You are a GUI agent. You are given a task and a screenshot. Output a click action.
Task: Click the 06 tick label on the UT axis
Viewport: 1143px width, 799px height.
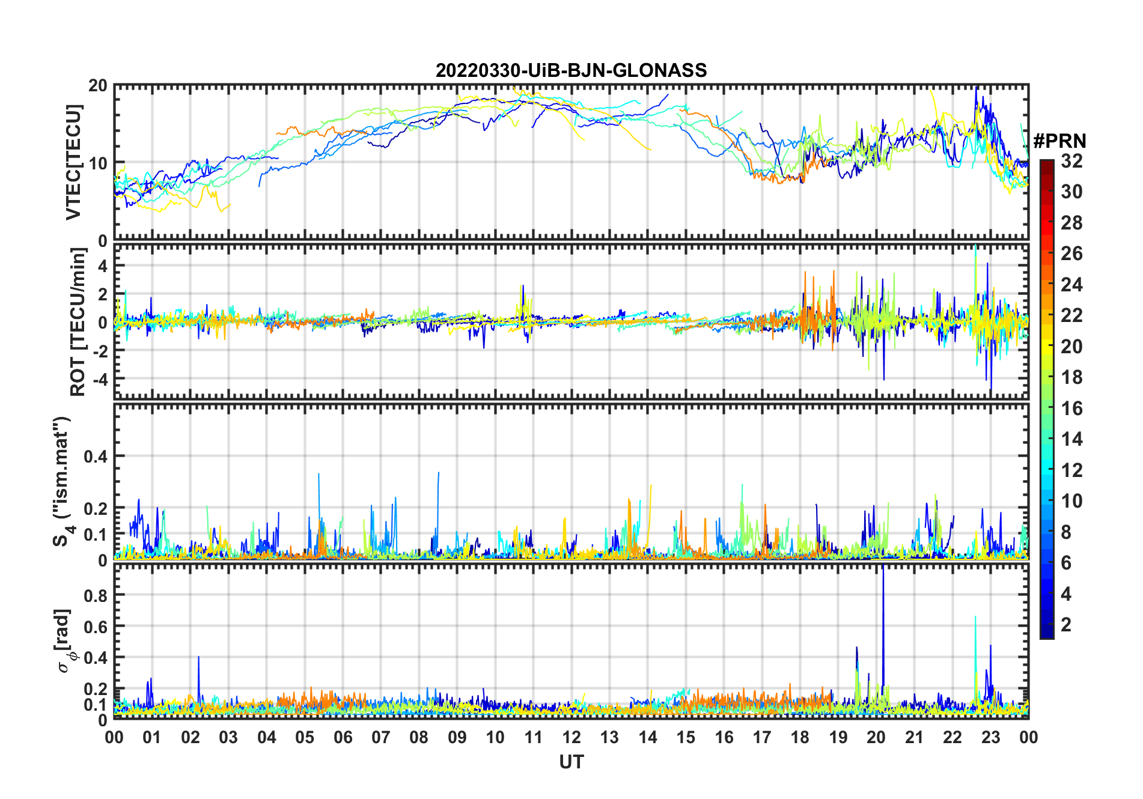click(x=343, y=738)
